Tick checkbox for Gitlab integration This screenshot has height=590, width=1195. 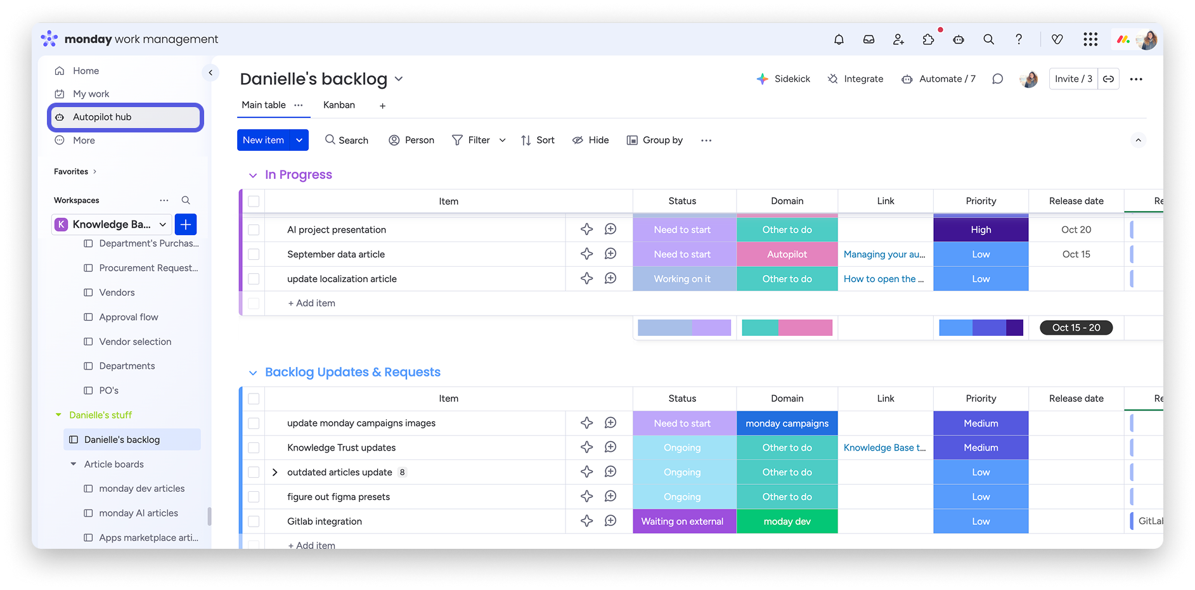point(254,522)
